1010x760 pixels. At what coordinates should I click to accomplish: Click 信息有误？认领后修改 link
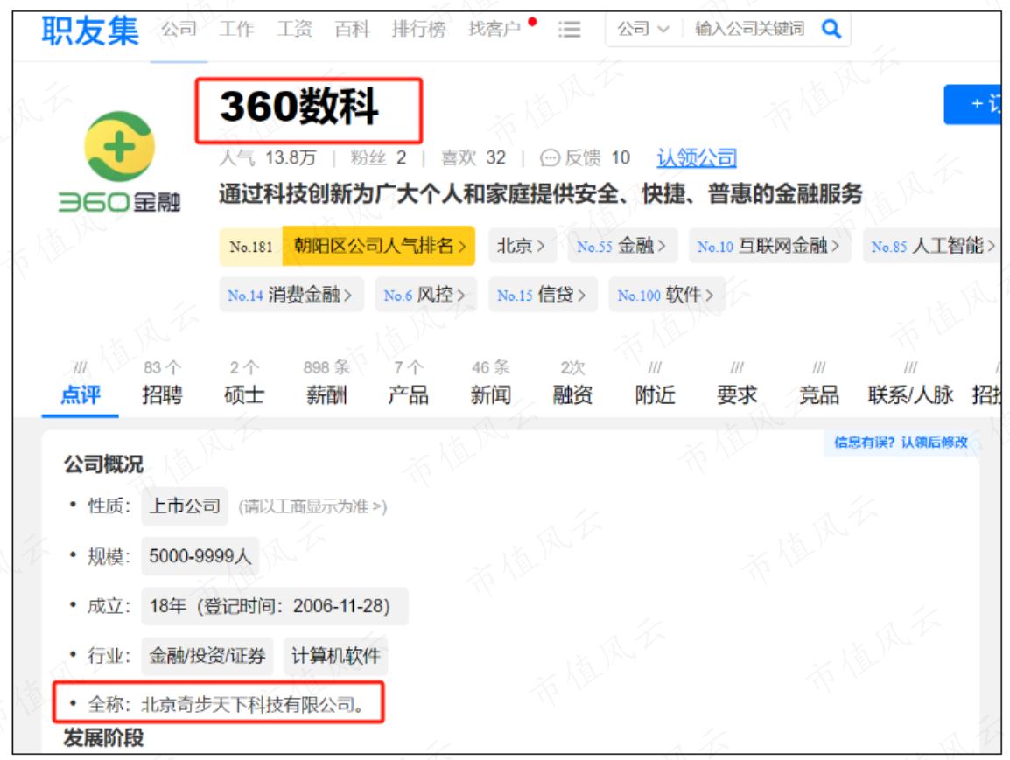pos(901,443)
